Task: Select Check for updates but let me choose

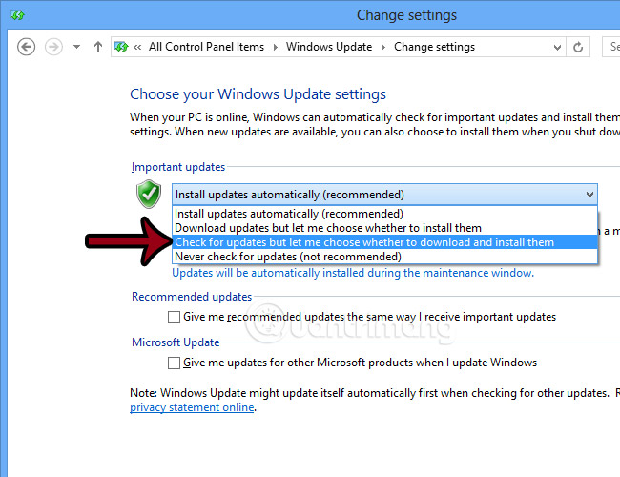Action: coord(384,242)
